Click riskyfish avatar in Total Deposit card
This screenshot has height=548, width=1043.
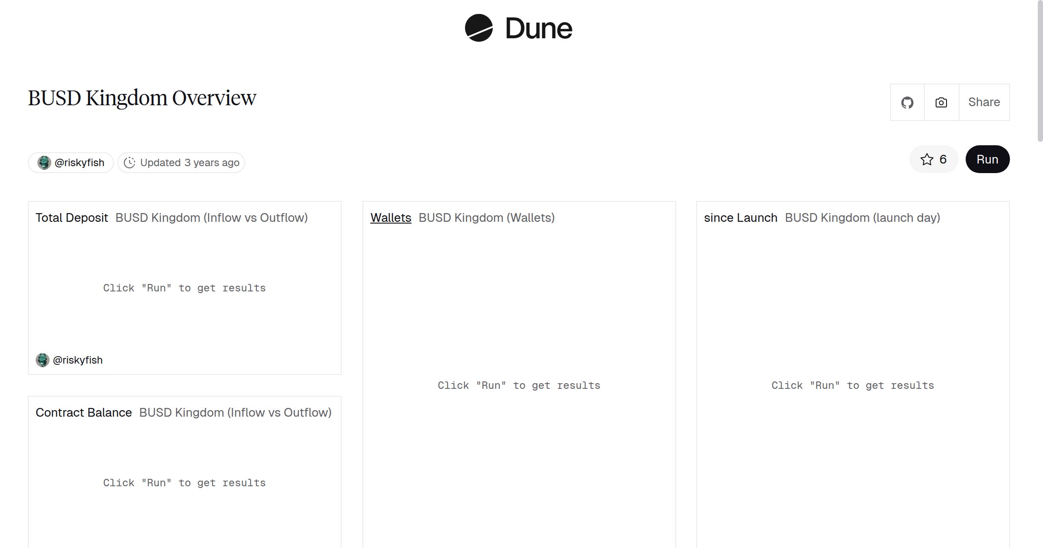click(x=42, y=360)
